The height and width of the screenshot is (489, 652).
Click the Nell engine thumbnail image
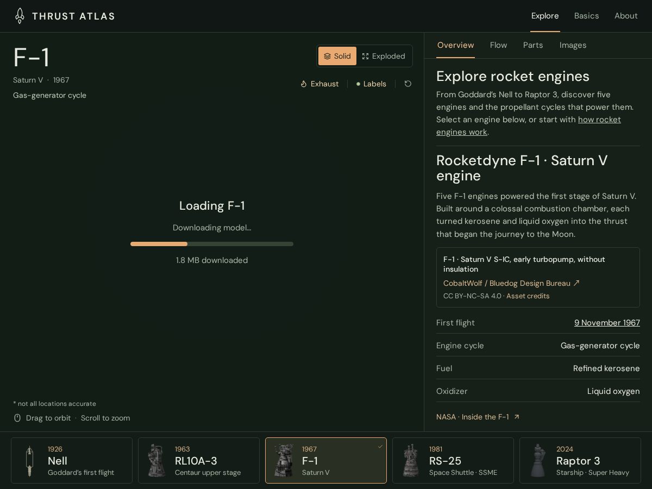point(29,461)
